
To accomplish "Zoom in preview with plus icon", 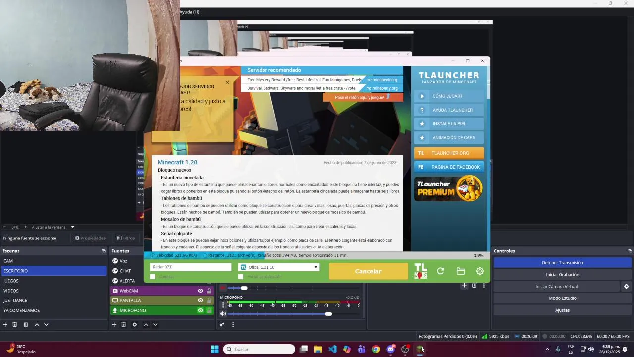I will [26, 227].
